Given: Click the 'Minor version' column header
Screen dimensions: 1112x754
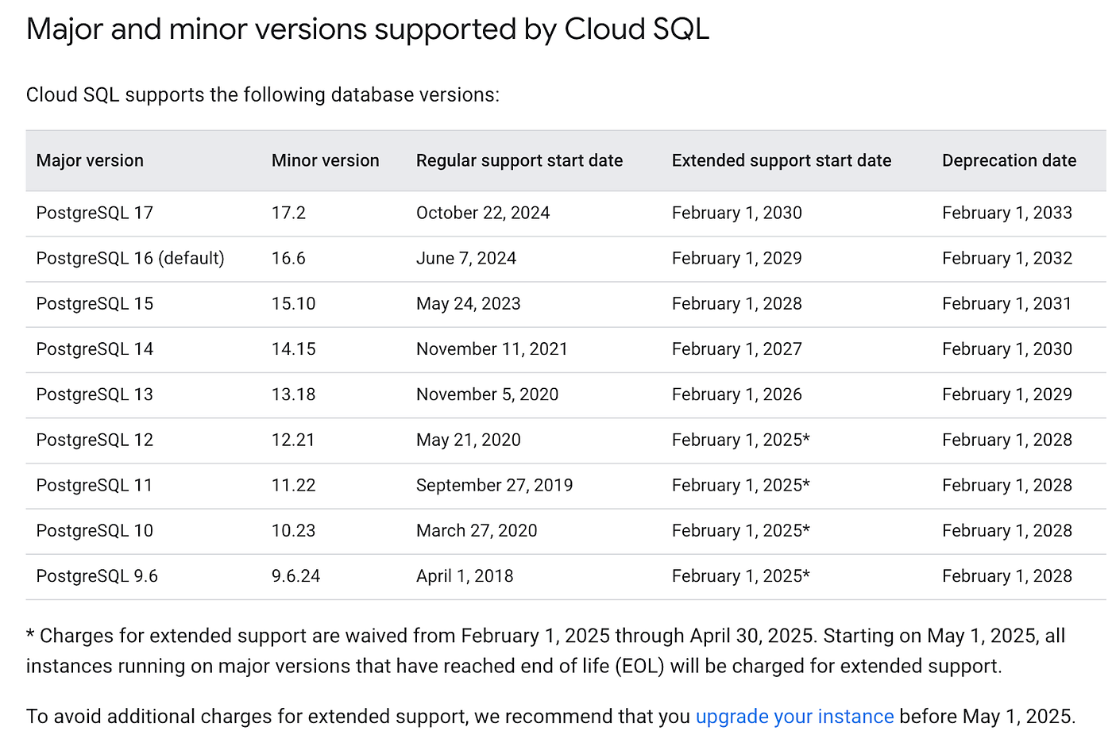Looking at the screenshot, I should [x=326, y=160].
